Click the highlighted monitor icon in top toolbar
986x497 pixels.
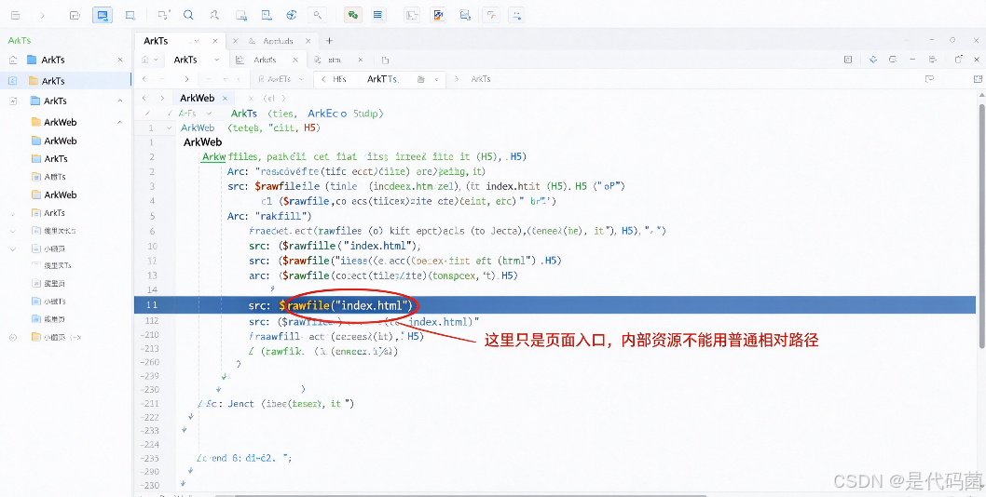pos(102,15)
